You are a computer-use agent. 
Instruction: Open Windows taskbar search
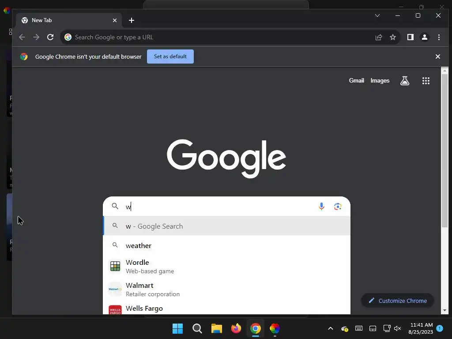(197, 328)
